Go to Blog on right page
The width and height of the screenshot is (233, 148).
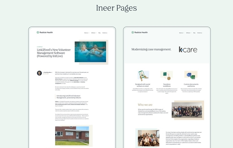(194, 33)
